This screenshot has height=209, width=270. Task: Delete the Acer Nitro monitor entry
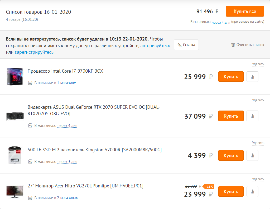click(258, 179)
